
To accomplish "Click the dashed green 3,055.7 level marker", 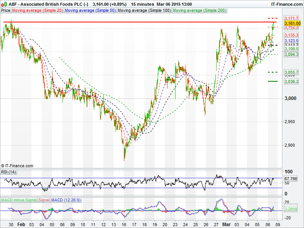I will click(272, 72).
